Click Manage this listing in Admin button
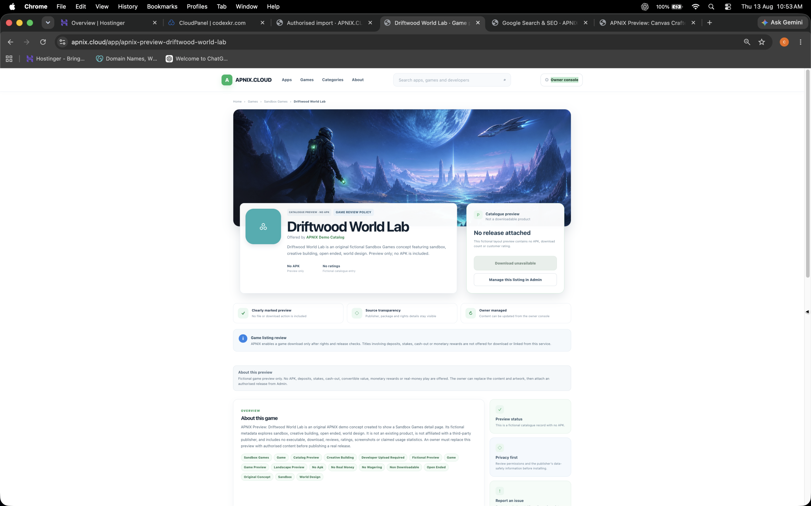Image resolution: width=811 pixels, height=506 pixels. (515, 280)
